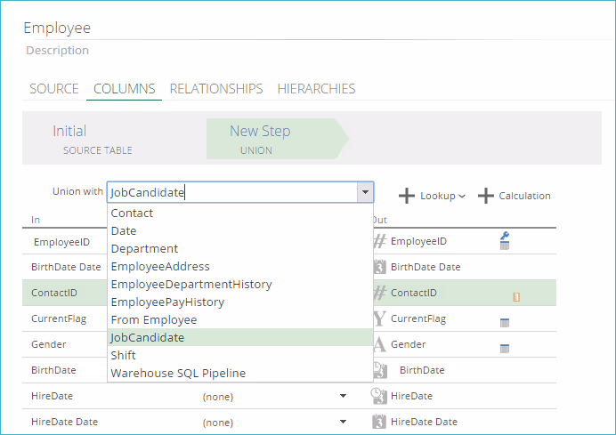Collapse the Union with dropdown arrow

pyautogui.click(x=364, y=192)
